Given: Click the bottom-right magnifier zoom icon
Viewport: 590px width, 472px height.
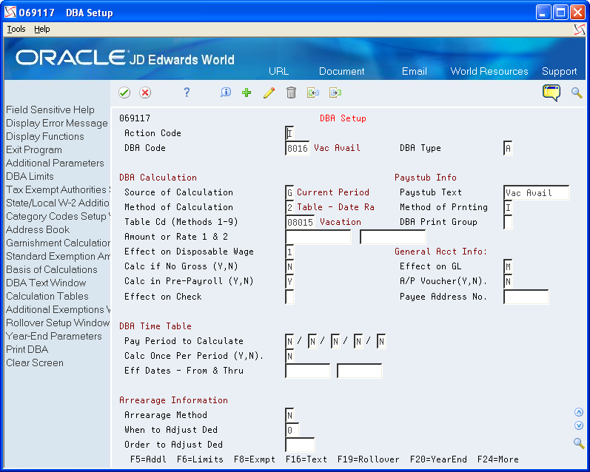Looking at the screenshot, I should [579, 442].
